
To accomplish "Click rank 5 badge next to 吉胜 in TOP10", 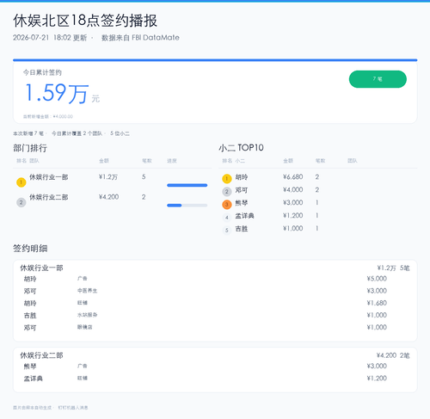I will [227, 230].
